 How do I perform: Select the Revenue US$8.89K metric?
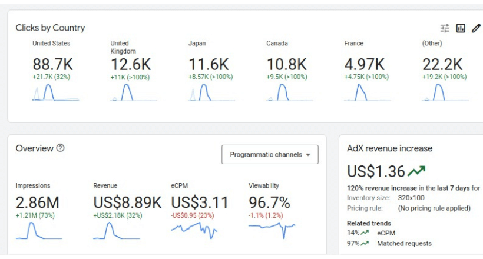(127, 202)
